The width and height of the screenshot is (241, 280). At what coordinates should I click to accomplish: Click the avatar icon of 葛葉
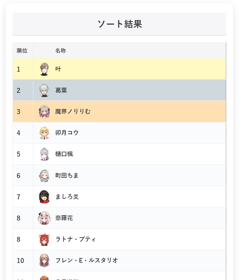point(44,90)
